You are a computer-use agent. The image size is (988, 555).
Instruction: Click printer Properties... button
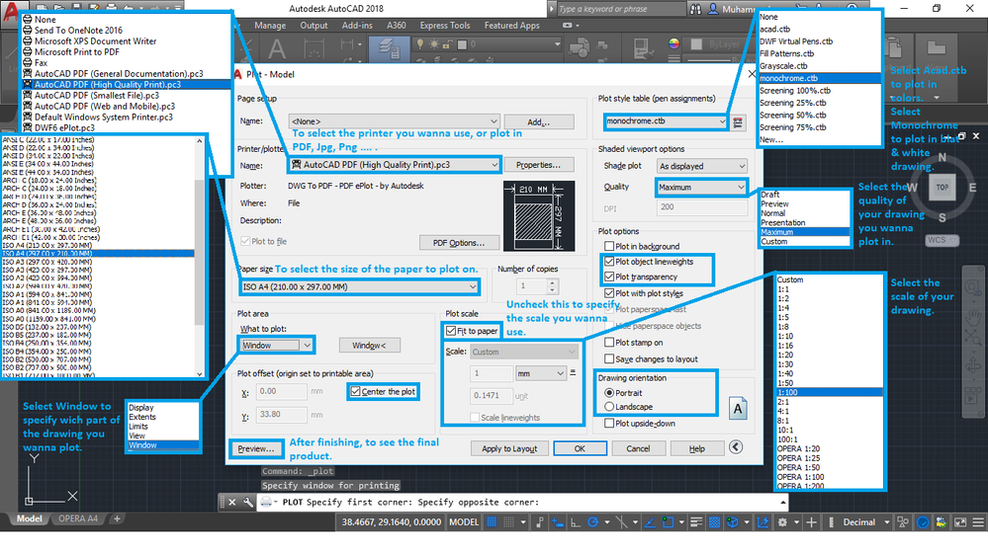tap(539, 165)
